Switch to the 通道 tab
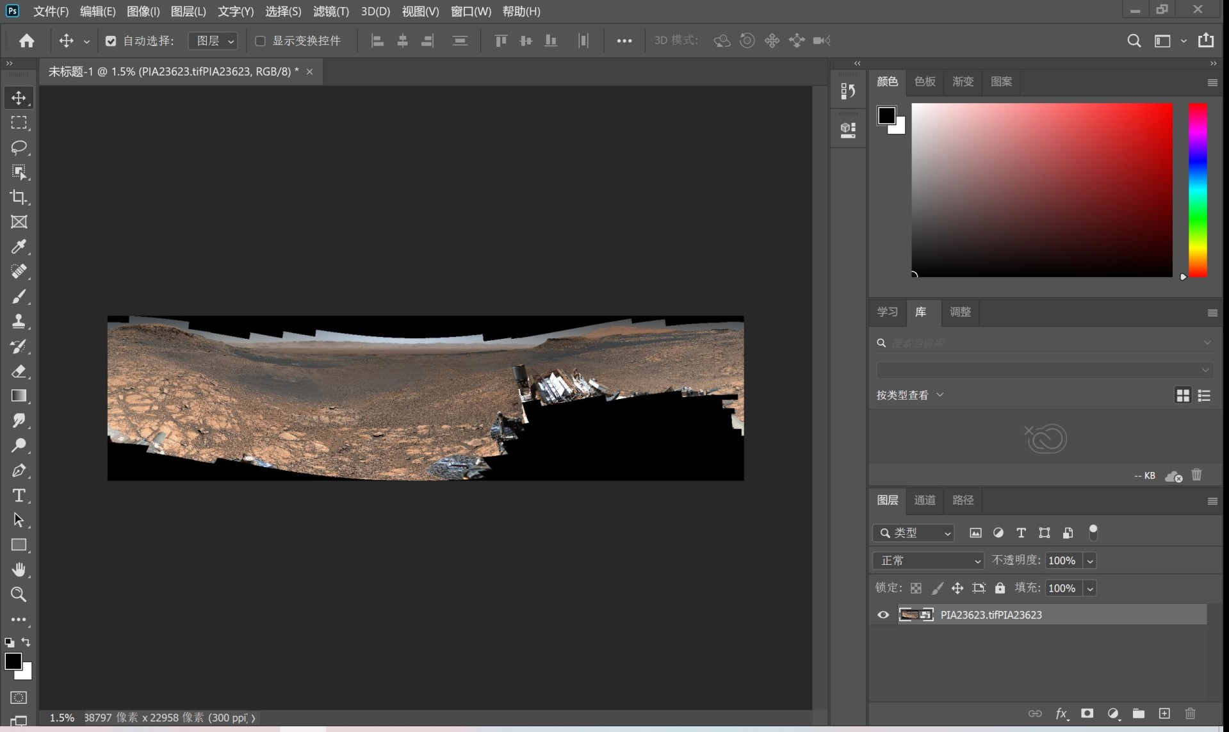 (x=924, y=500)
